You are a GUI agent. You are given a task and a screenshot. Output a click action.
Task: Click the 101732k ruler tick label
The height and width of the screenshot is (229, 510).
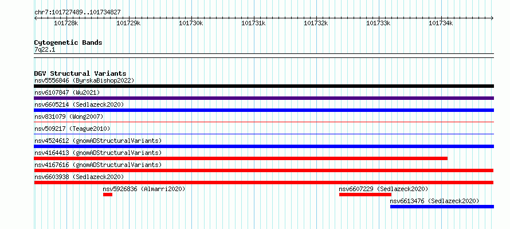click(316, 23)
